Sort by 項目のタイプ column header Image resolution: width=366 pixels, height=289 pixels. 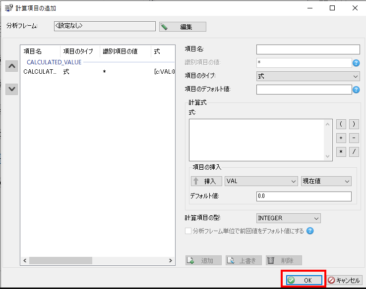point(80,51)
